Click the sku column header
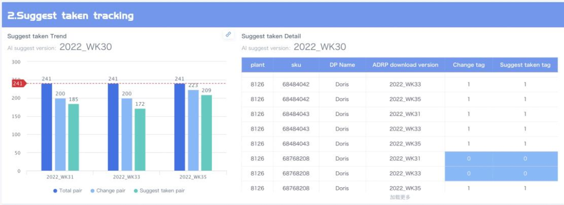 tap(297, 65)
